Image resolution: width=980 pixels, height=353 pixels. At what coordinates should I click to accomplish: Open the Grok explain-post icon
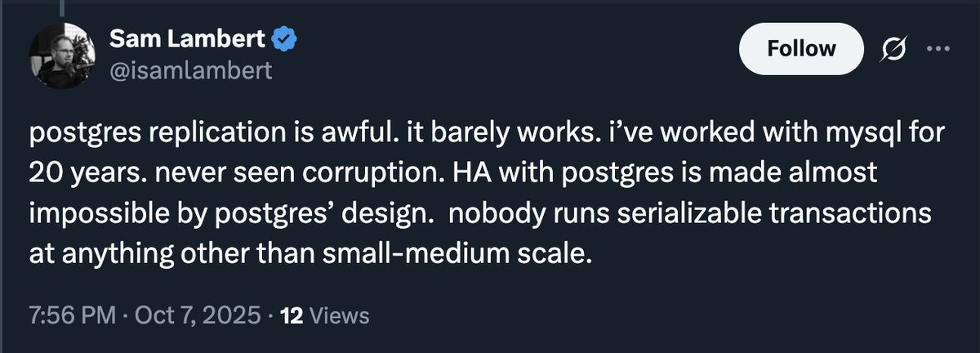(894, 49)
